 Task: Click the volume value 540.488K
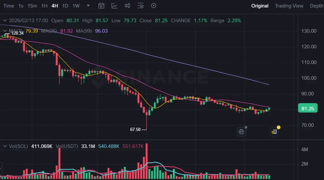(109, 146)
